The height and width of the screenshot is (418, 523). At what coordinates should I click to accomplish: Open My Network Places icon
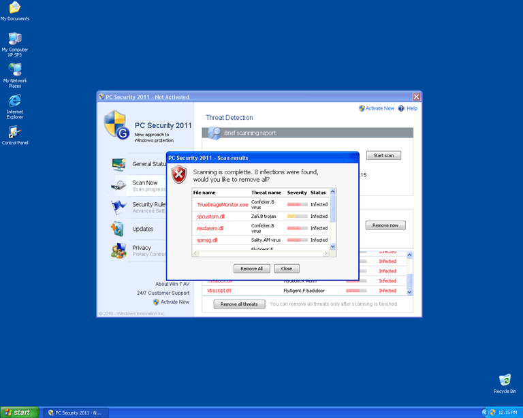(x=14, y=69)
